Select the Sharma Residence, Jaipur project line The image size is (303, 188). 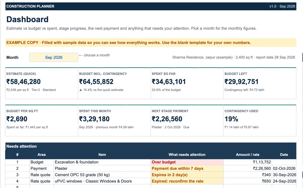234,57
